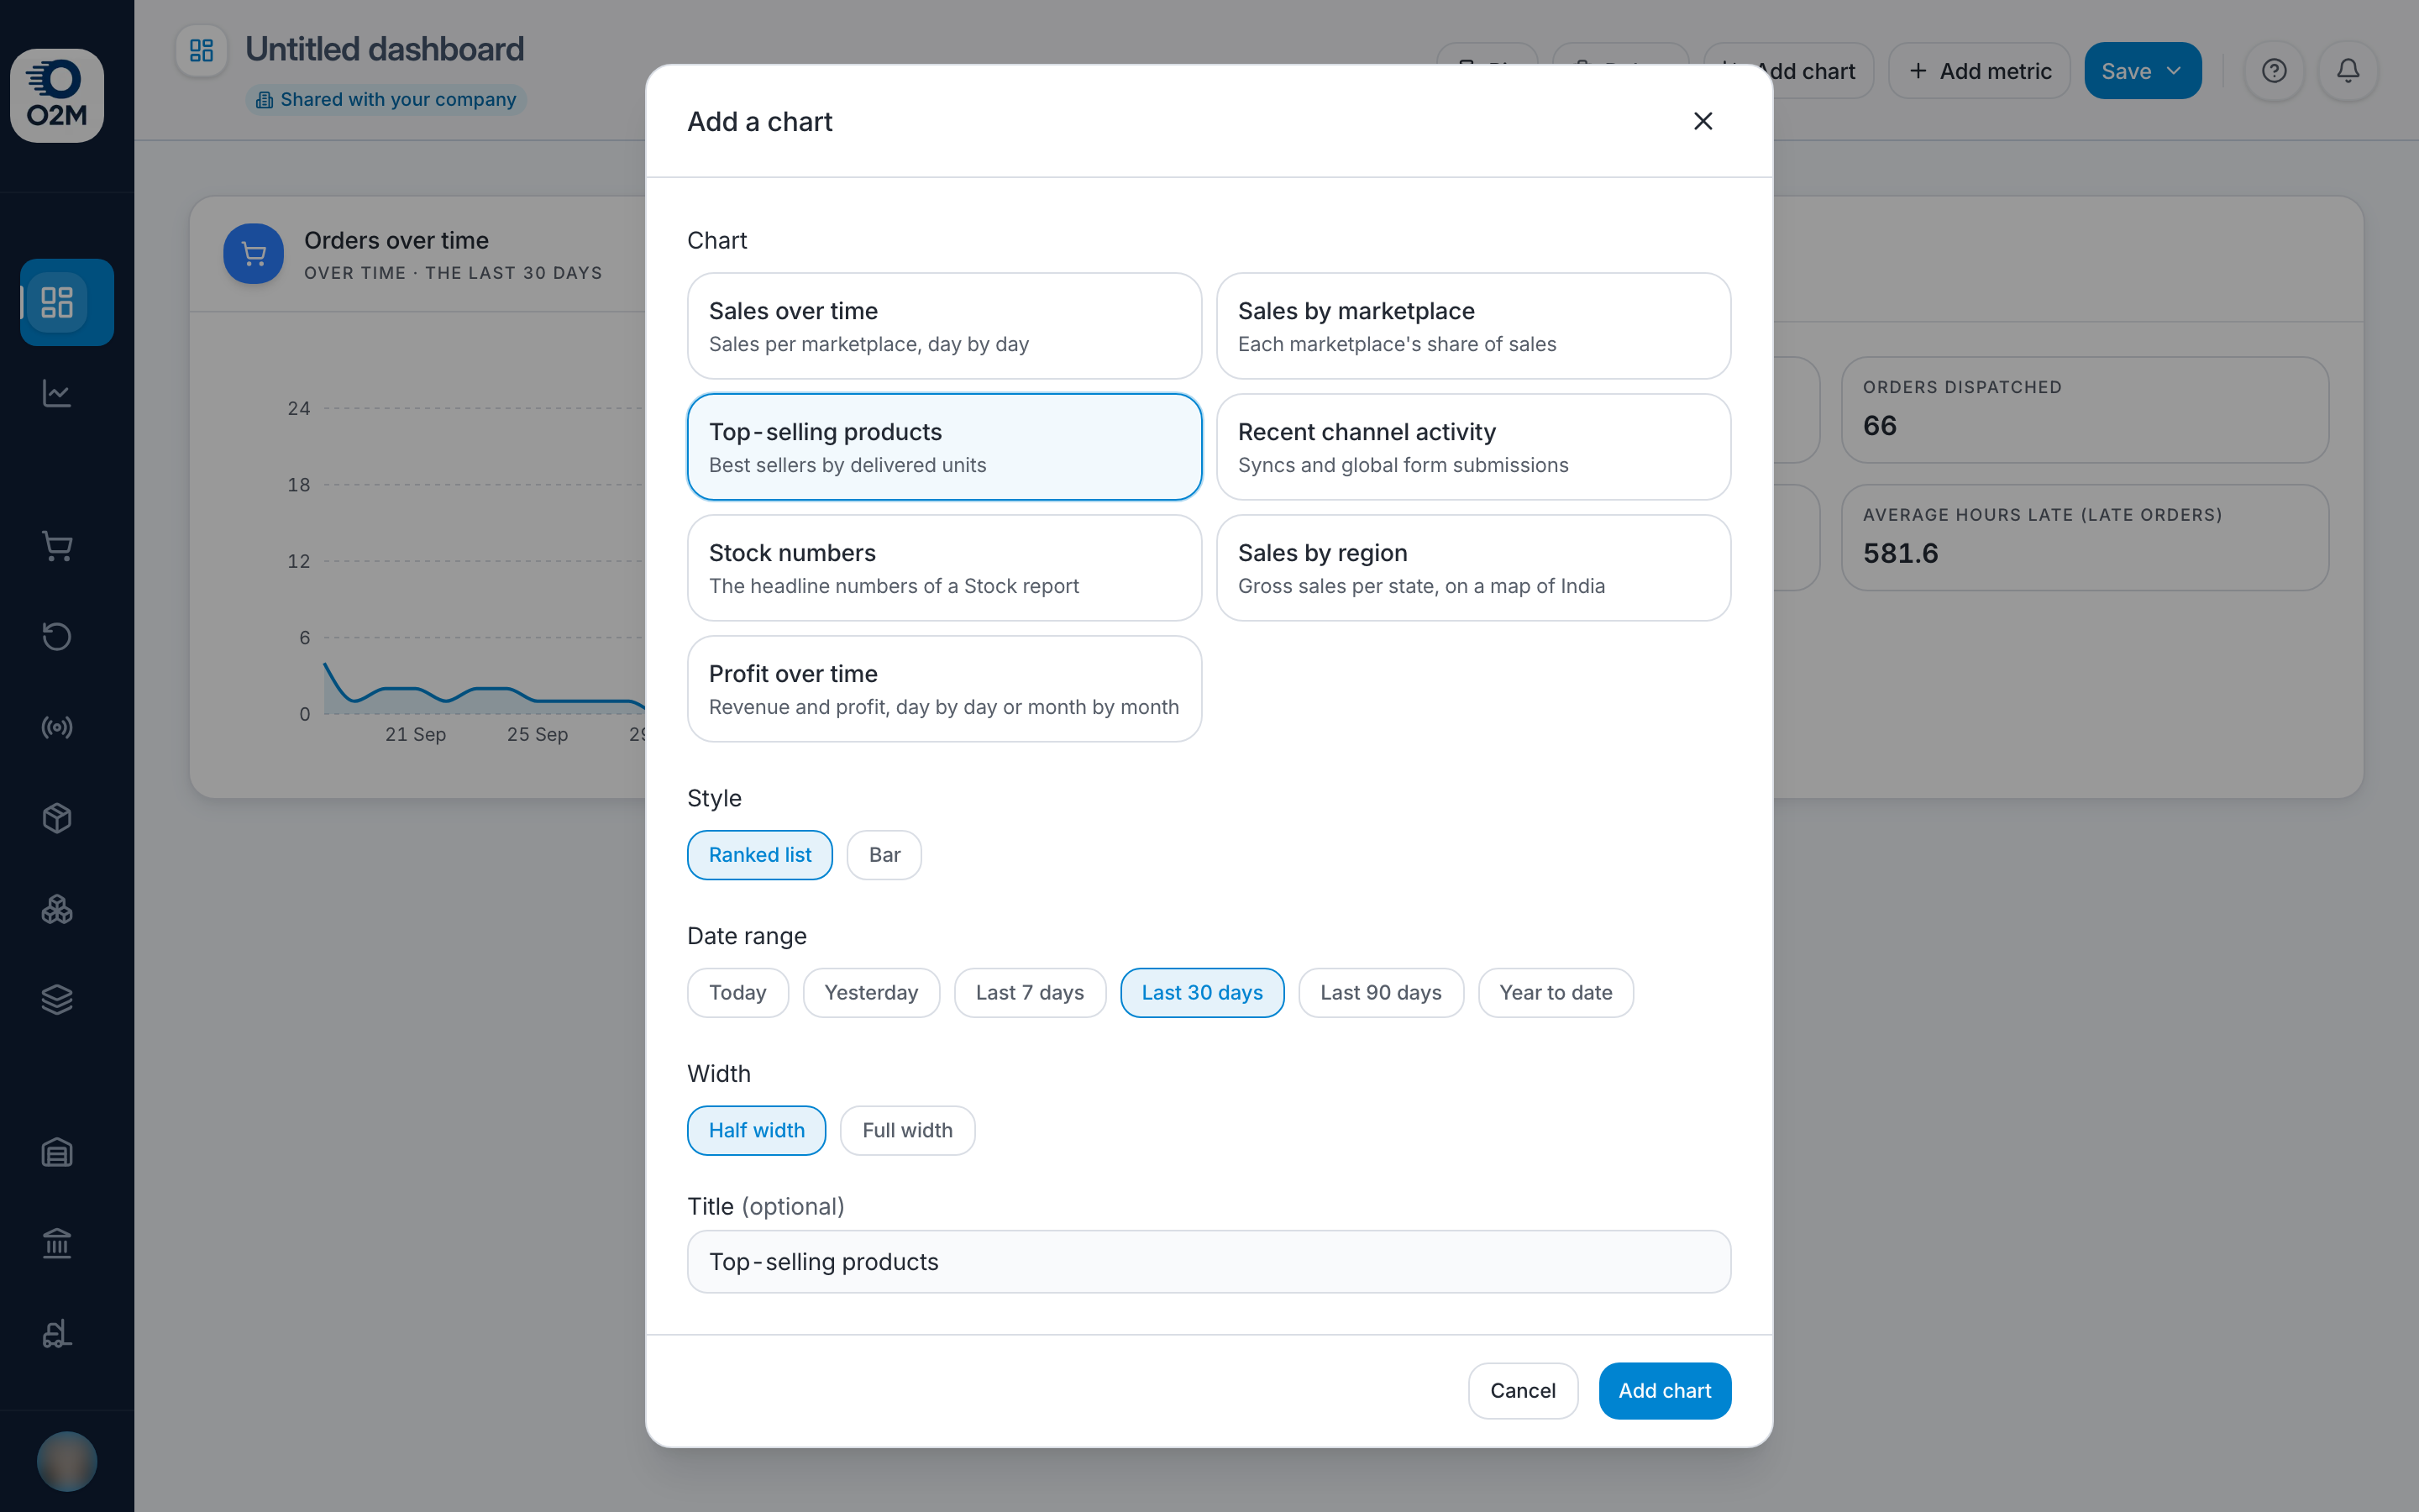Image resolution: width=2419 pixels, height=1512 pixels.
Task: Select the Stock numbers chart
Action: [945, 568]
